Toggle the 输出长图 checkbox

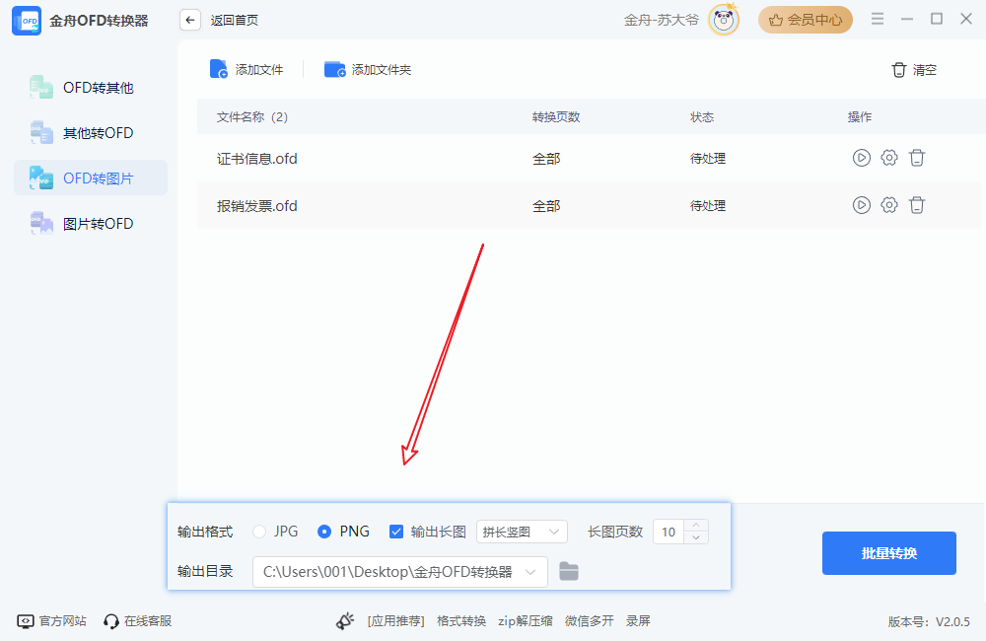pos(396,532)
